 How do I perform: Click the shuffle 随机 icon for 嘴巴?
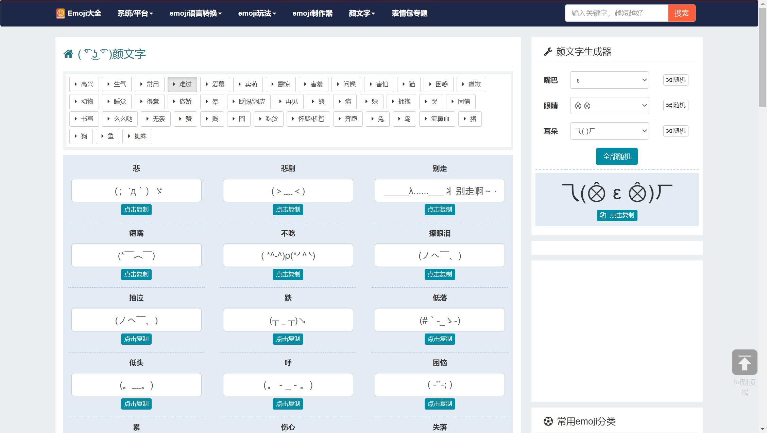675,80
